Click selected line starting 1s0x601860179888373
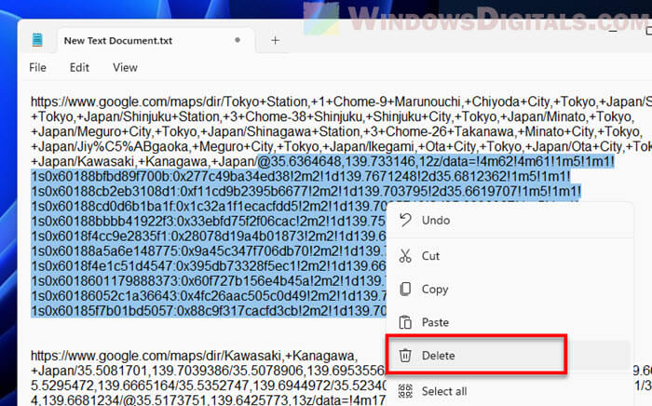The height and width of the screenshot is (406, 652). pos(209,281)
